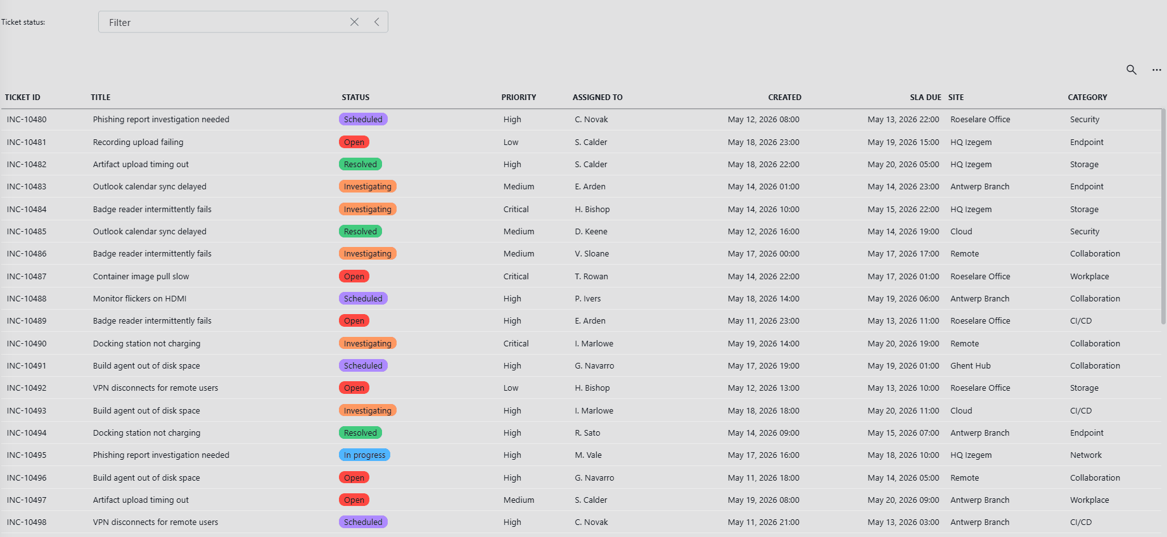Sort by the TICKET ID column header

(x=23, y=98)
